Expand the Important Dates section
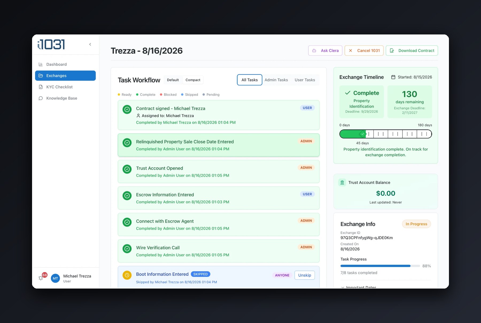 click(x=359, y=287)
